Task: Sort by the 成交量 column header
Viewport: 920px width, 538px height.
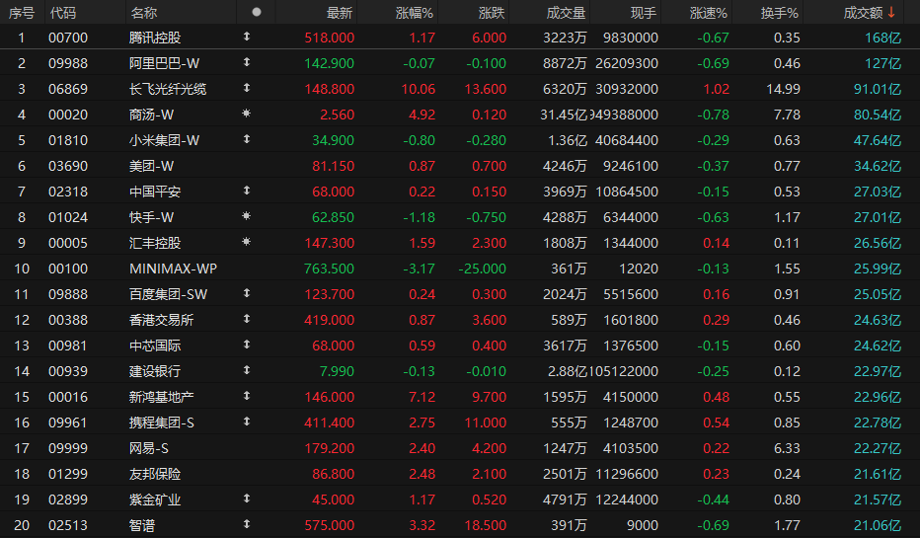Action: coord(566,13)
